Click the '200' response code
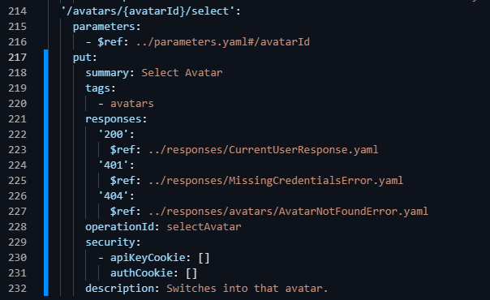Screen dimensions: 490x300 (x=113, y=135)
